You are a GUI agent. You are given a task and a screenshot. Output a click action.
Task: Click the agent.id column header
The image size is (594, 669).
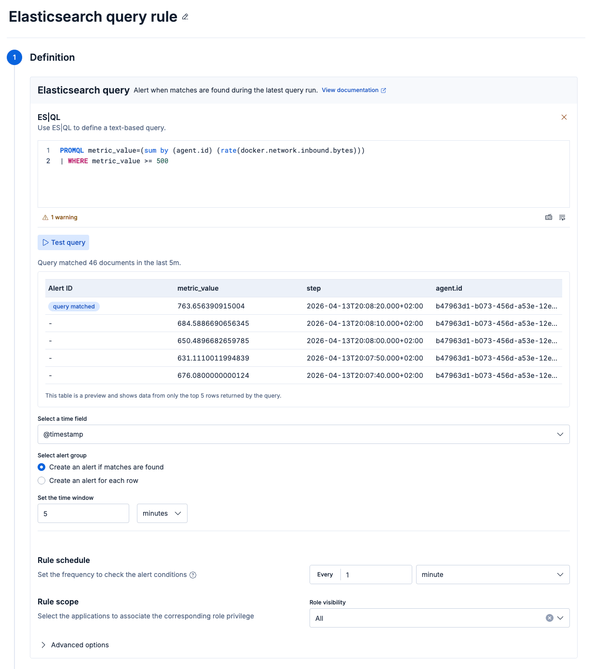point(449,288)
